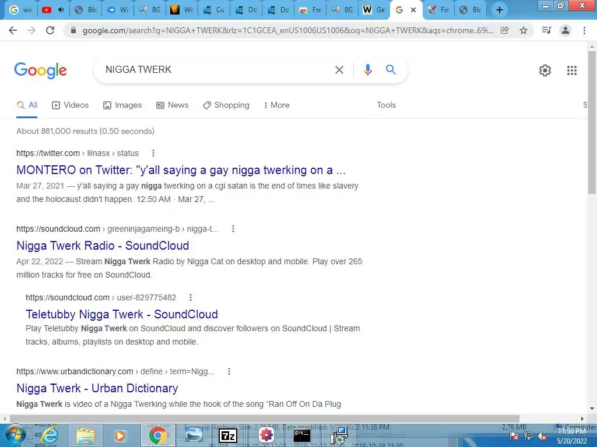Viewport: 597px width, 447px height.
Task: Switch to the 'Ge' W tab
Action: point(374,10)
